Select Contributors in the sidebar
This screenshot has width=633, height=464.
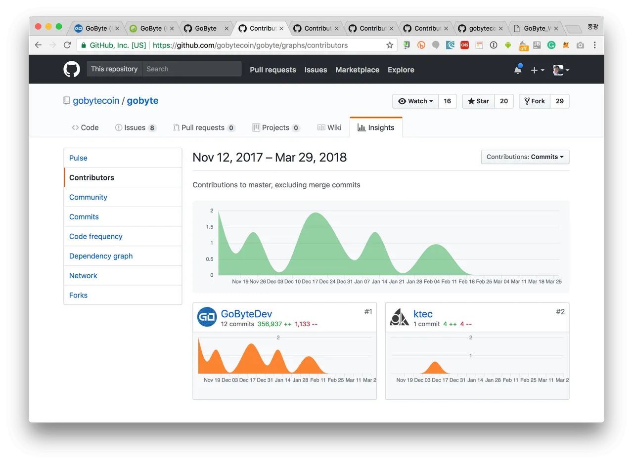pyautogui.click(x=123, y=177)
